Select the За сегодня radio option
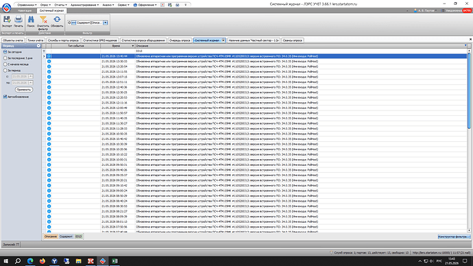473x266 pixels. tap(5, 52)
